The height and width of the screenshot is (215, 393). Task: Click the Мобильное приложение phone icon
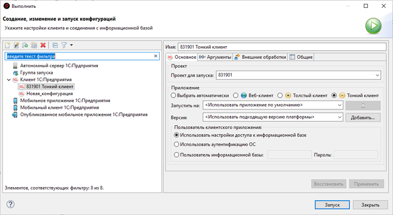click(15, 101)
